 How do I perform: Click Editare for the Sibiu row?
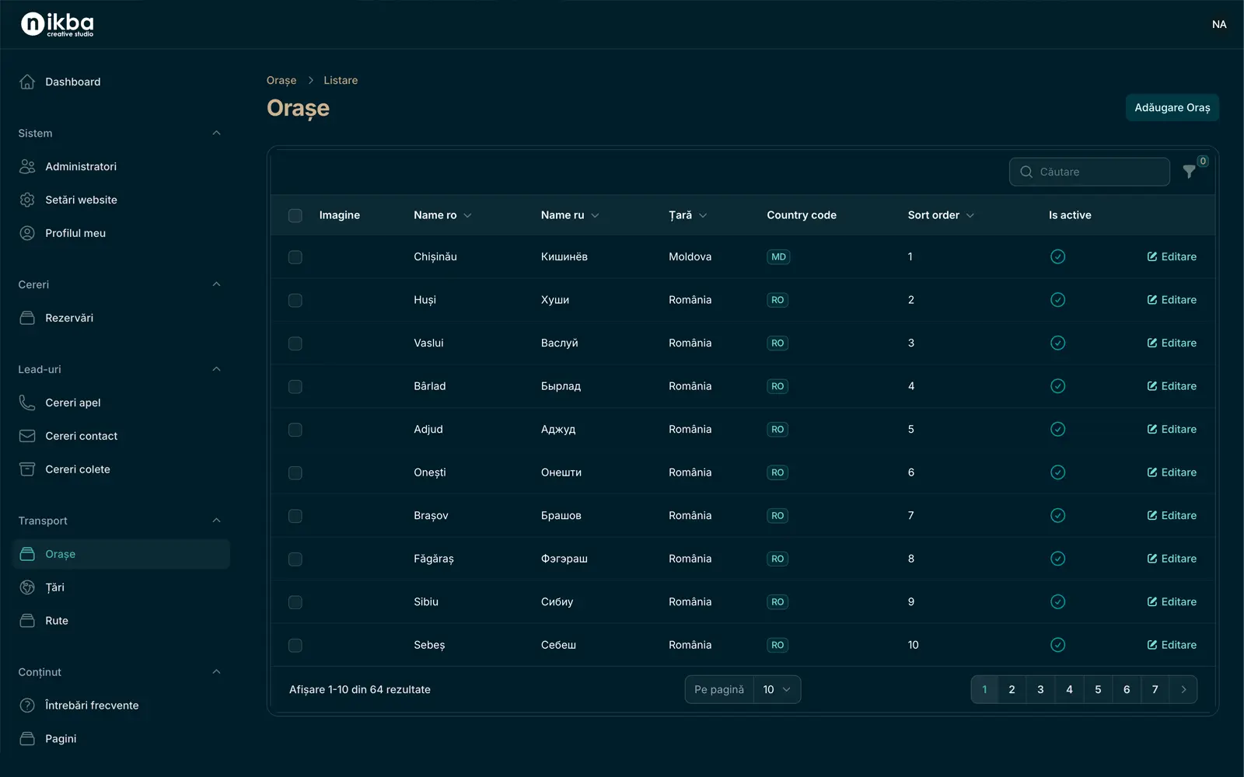(1172, 601)
